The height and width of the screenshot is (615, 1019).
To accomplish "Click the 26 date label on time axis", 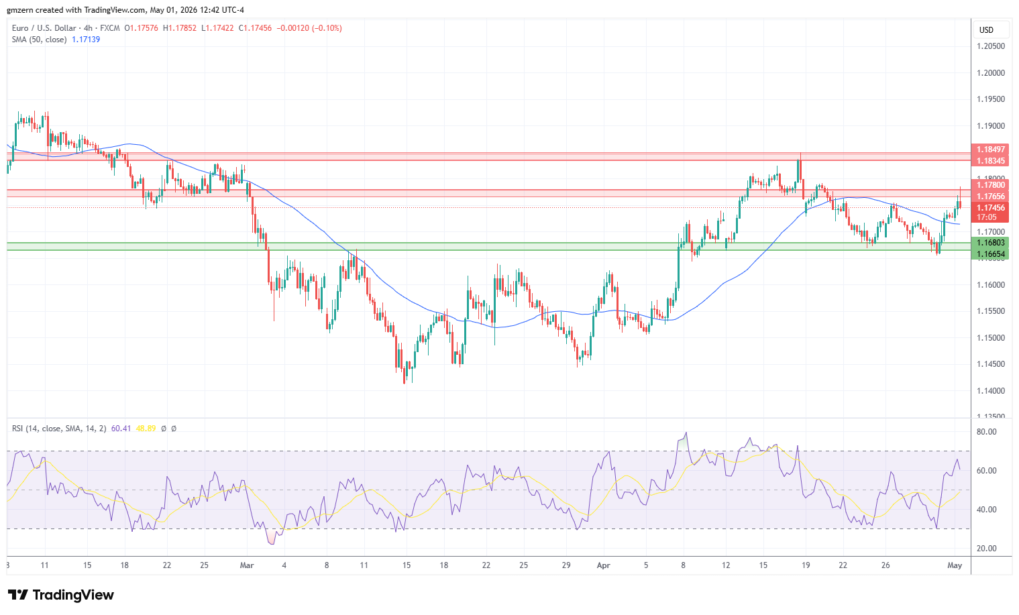I will tap(886, 565).
